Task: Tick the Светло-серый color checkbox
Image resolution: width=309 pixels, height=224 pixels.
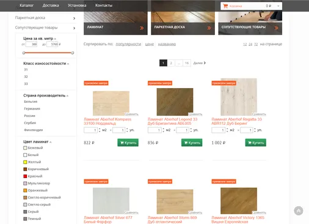Action: tap(25, 204)
